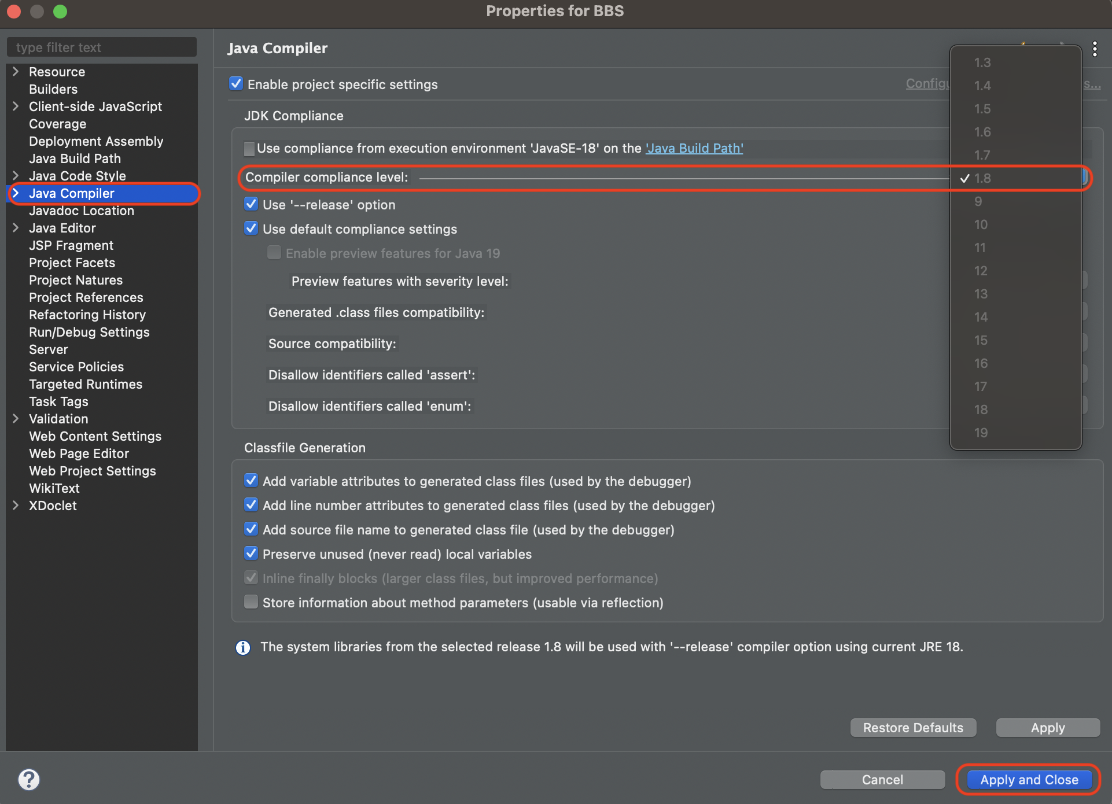The height and width of the screenshot is (804, 1112).
Task: Click the blue information icon
Action: pos(243,647)
